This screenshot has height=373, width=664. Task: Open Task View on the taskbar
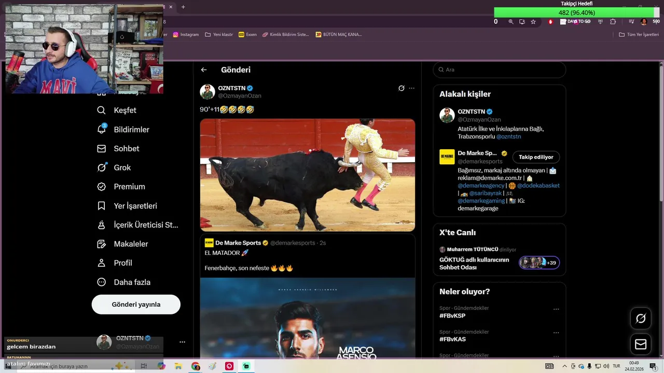coord(144,366)
